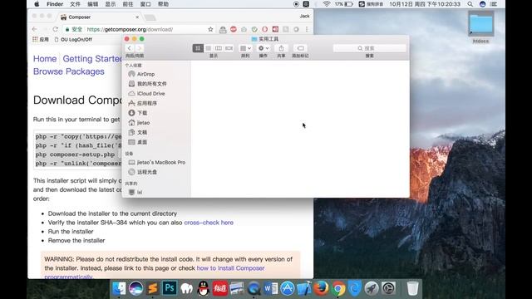The height and width of the screenshot is (299, 532).
Task: Switch Finder to column view
Action: [x=219, y=48]
